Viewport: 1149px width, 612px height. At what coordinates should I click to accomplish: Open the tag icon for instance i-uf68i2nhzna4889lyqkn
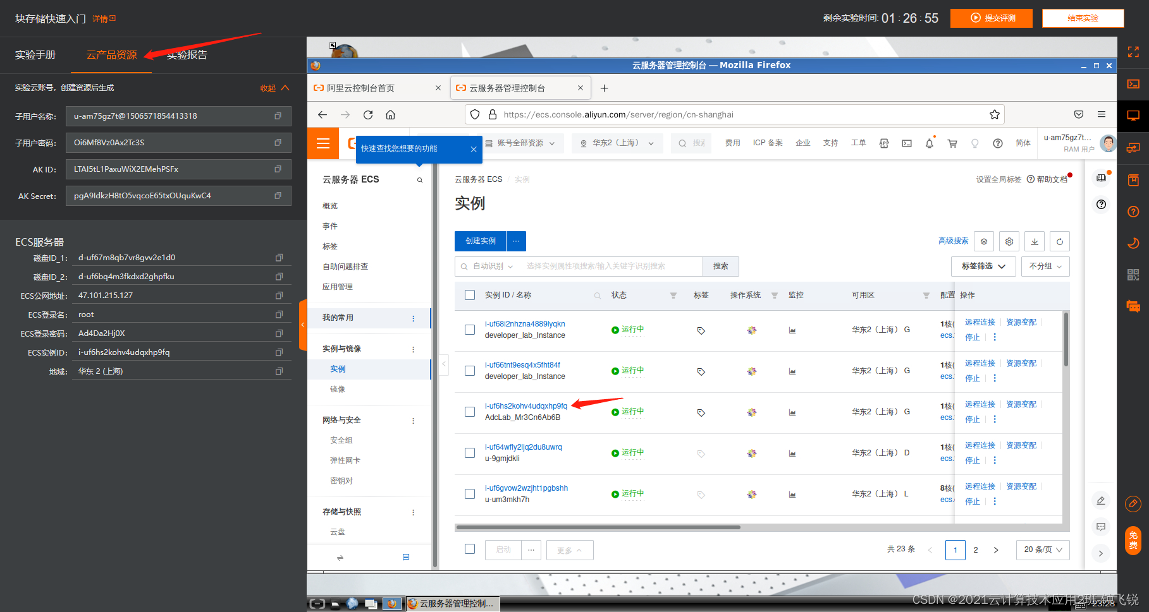point(701,330)
